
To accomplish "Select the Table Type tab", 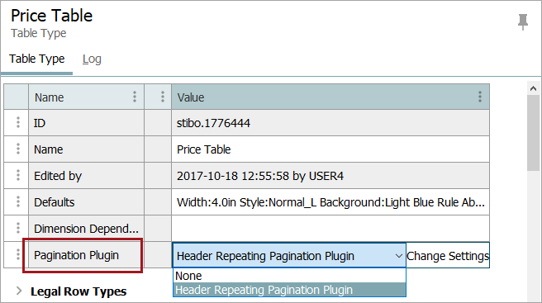I will tap(36, 59).
